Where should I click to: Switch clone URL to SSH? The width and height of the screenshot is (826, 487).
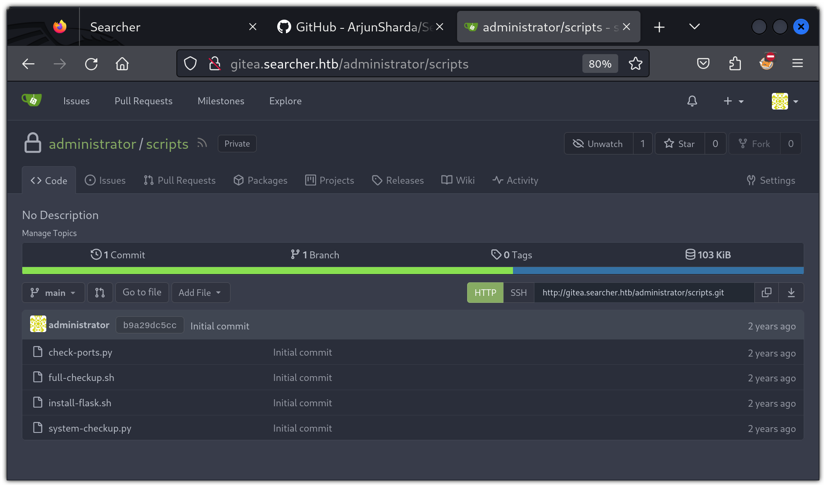coord(518,292)
